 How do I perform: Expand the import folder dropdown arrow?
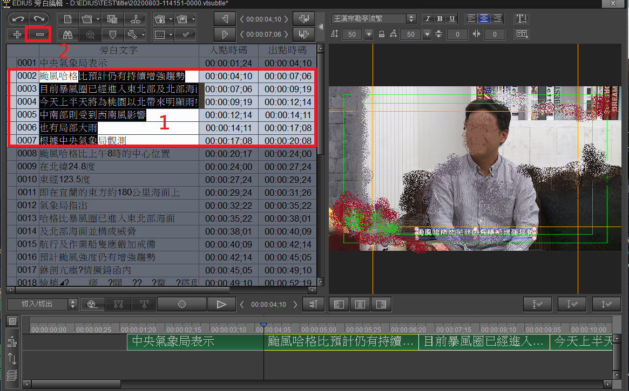coord(171,19)
